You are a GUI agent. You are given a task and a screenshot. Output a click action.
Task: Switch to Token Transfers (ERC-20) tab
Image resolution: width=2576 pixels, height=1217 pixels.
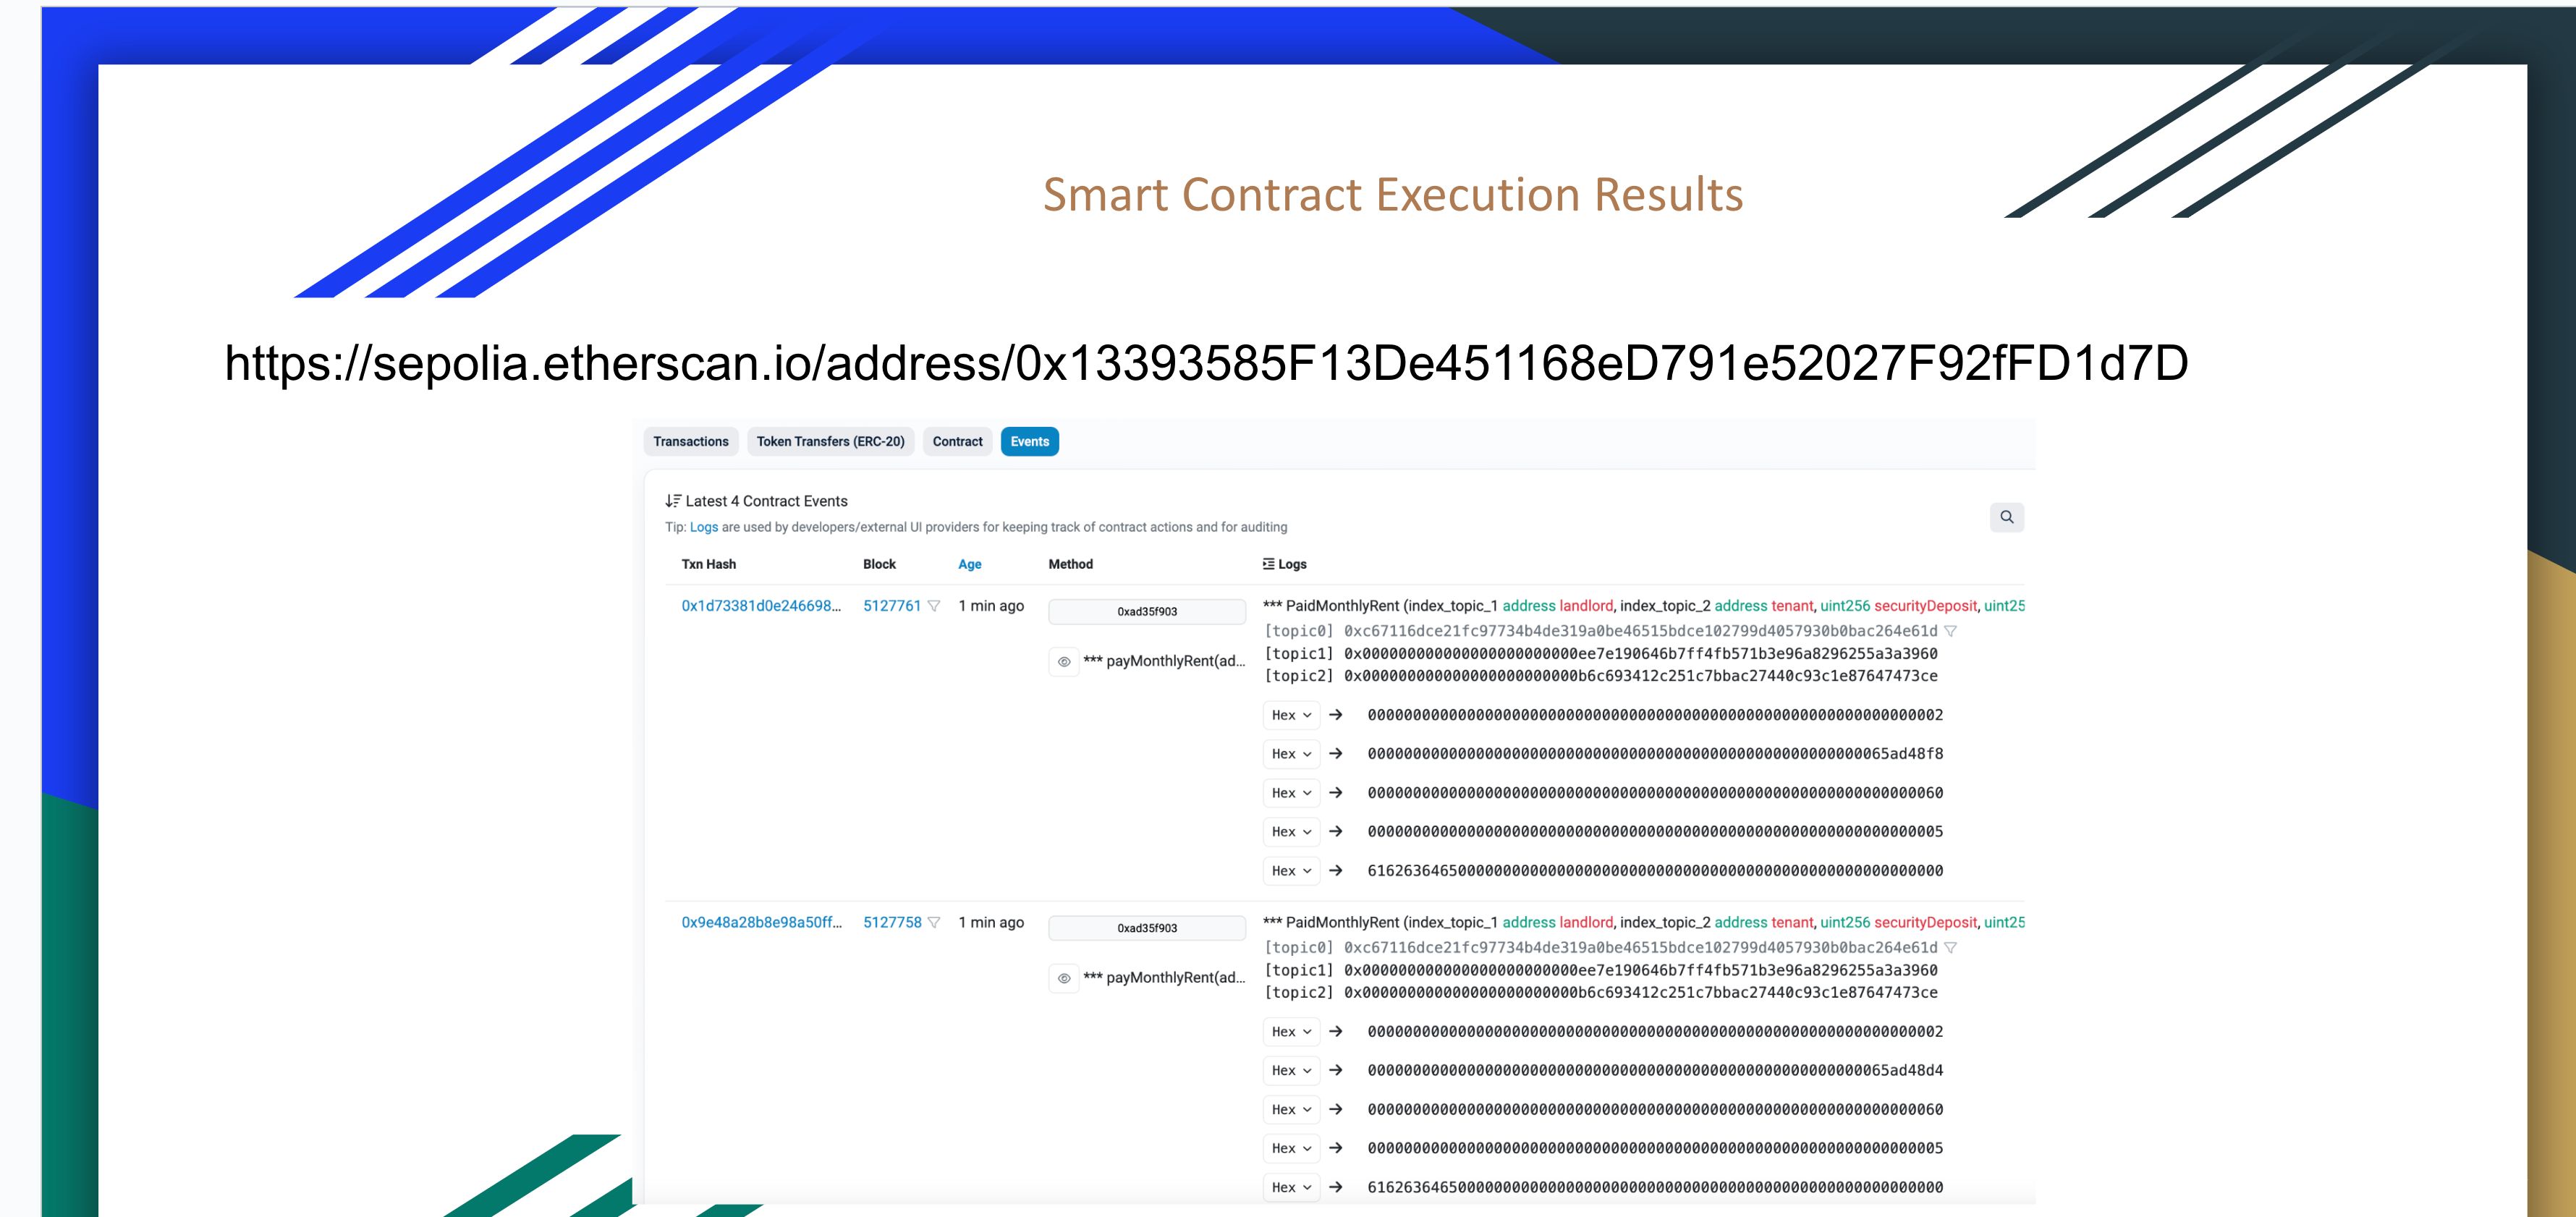830,441
